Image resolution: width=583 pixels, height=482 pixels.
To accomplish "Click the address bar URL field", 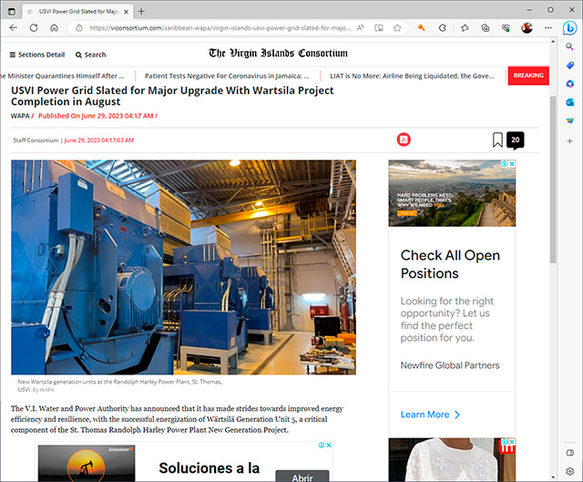I will pos(220,28).
